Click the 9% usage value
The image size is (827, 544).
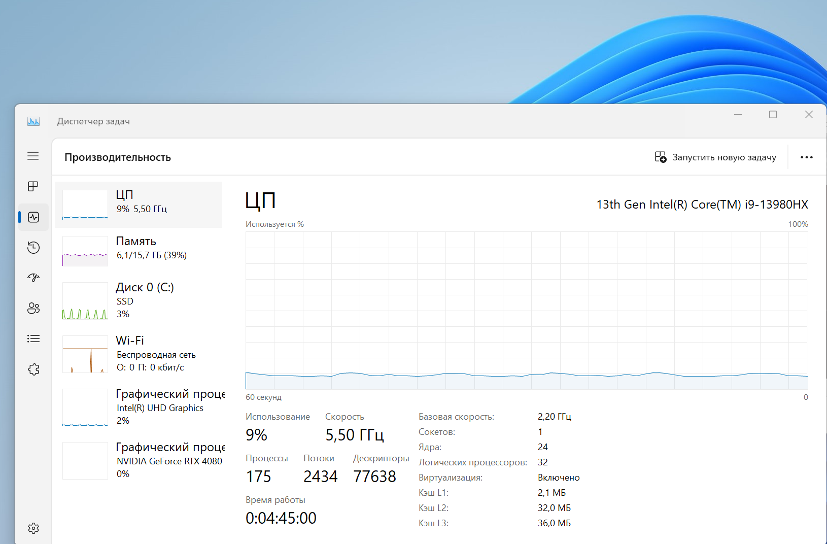257,435
